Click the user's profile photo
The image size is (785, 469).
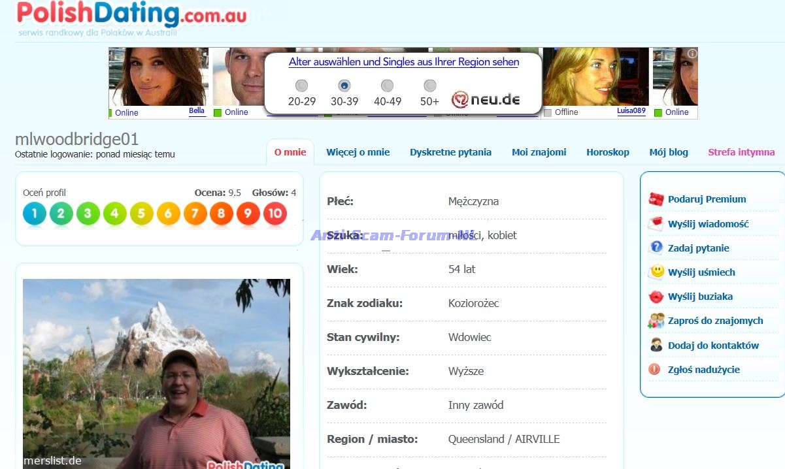click(x=156, y=374)
